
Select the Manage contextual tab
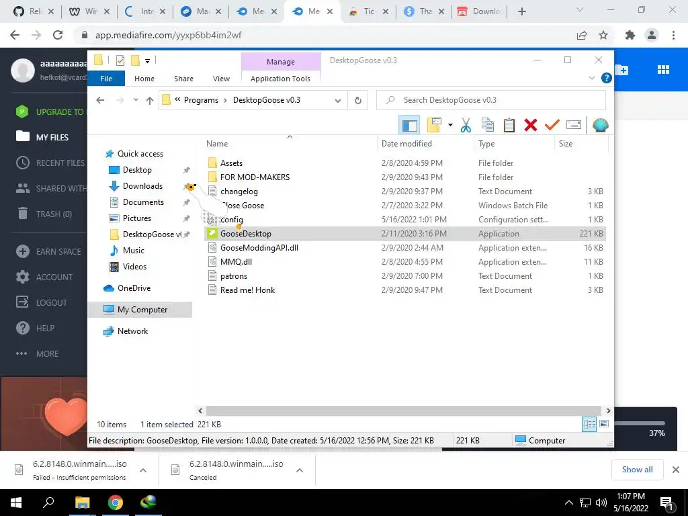click(281, 62)
